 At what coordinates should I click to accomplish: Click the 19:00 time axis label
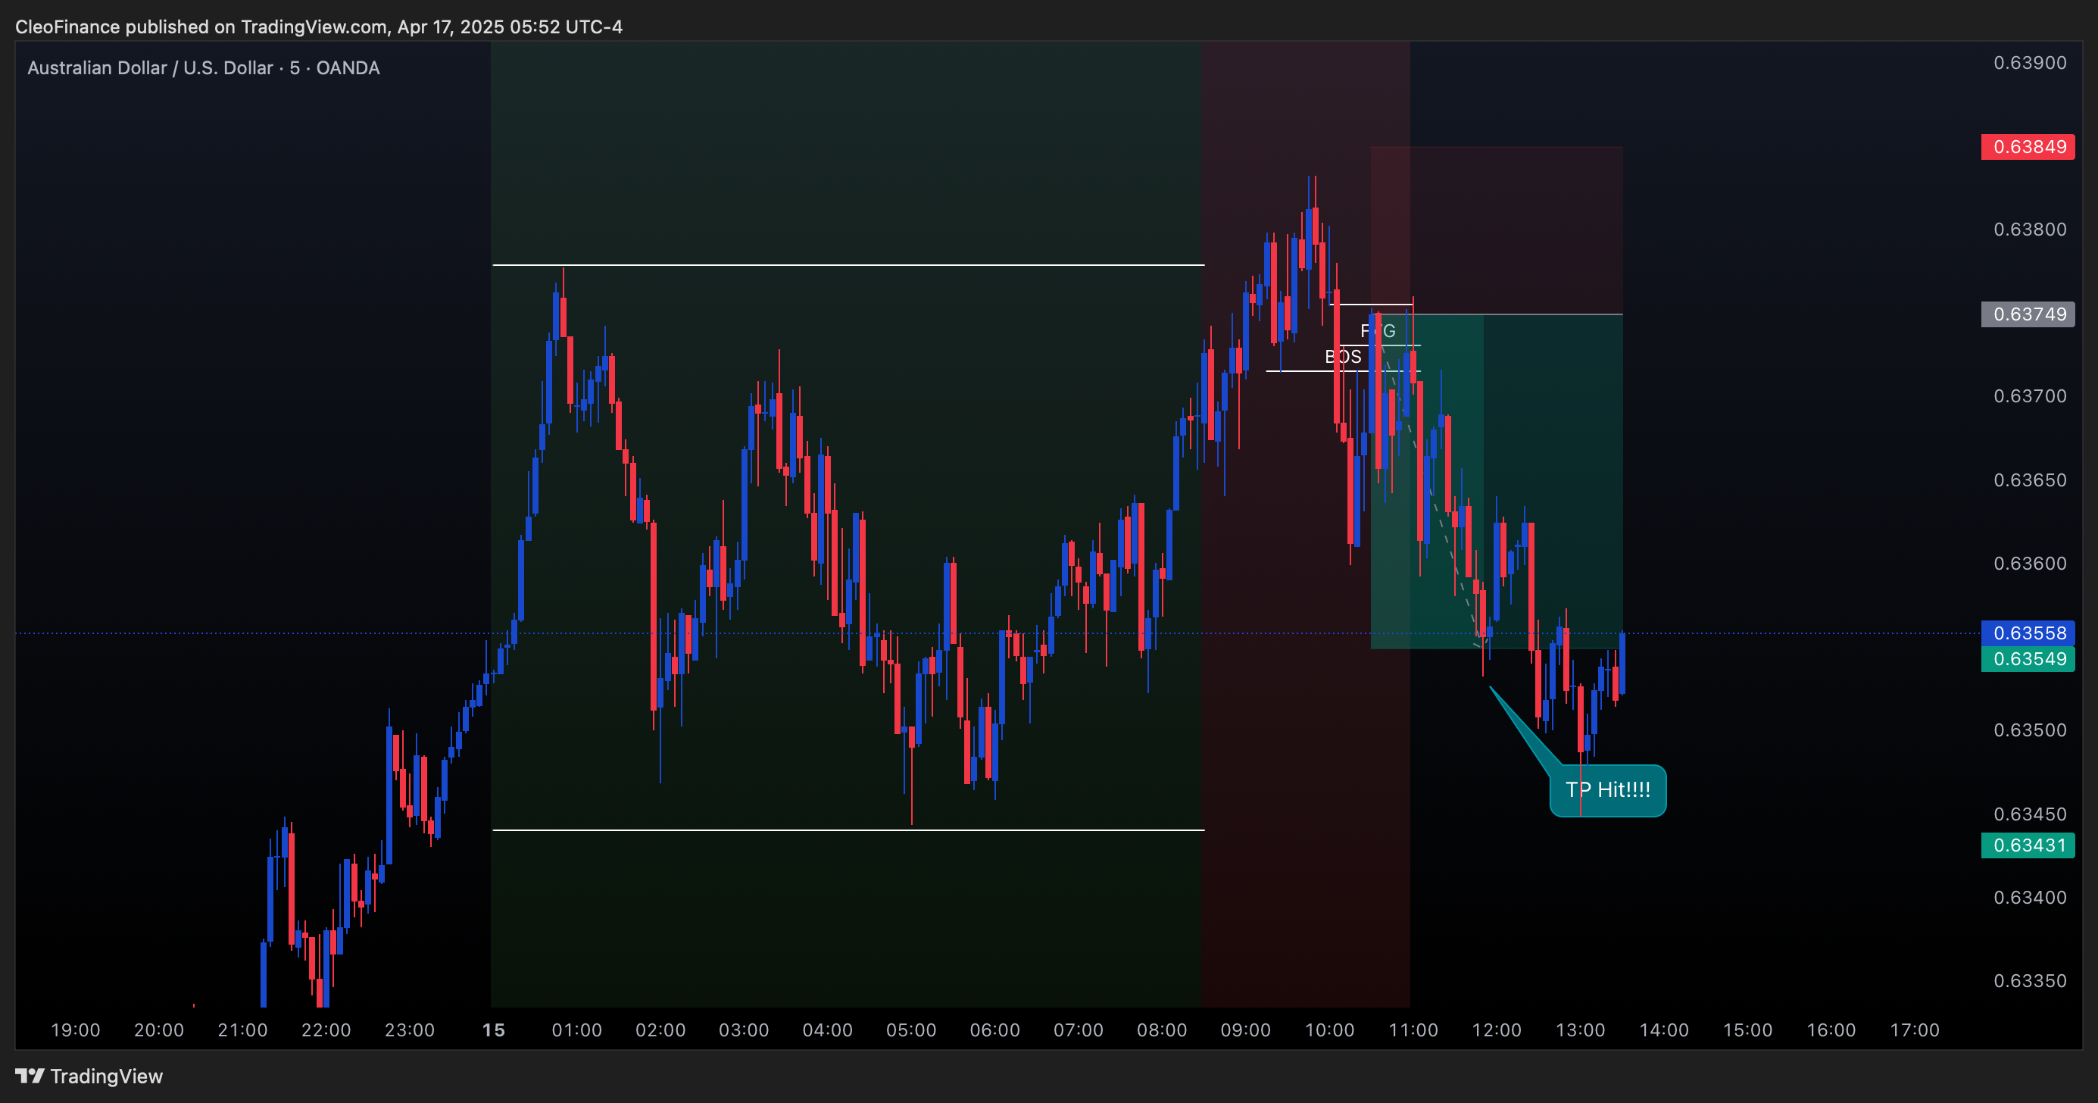coord(76,1030)
